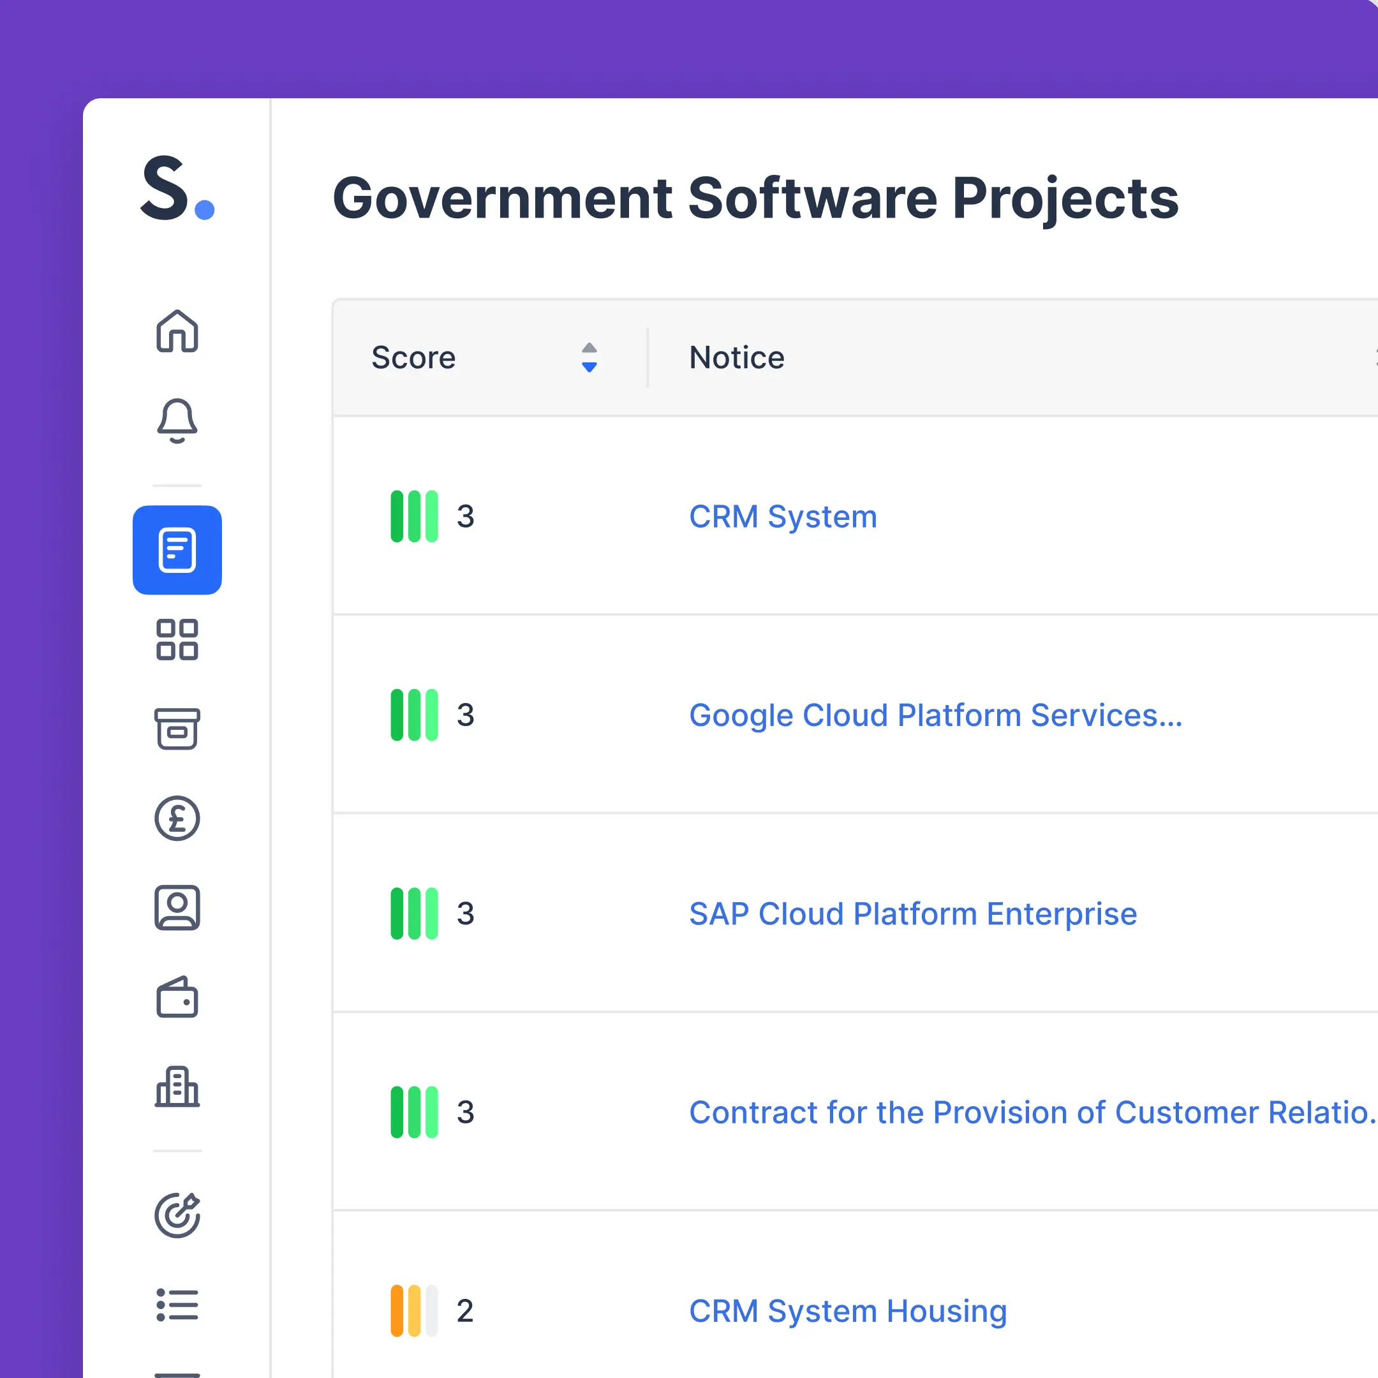The height and width of the screenshot is (1378, 1378).
Task: Open notifications bell icon
Action: 177,421
